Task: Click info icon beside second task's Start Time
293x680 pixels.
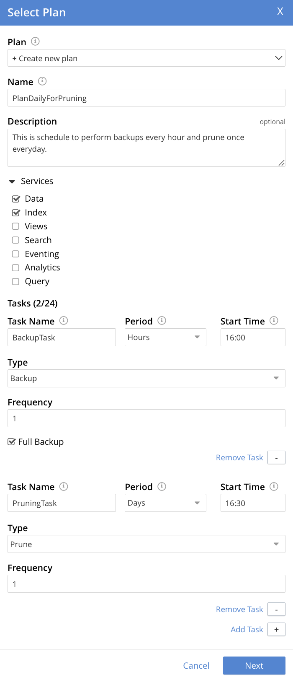Action: [x=274, y=486]
